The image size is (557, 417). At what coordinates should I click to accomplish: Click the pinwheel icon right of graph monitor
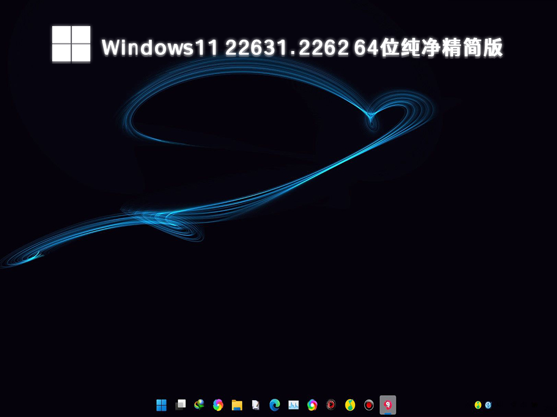click(312, 405)
